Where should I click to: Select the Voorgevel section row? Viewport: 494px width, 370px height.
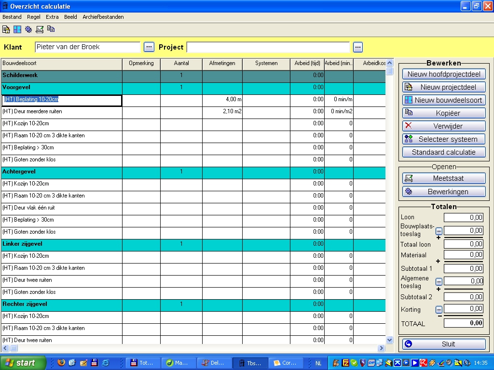pos(193,88)
